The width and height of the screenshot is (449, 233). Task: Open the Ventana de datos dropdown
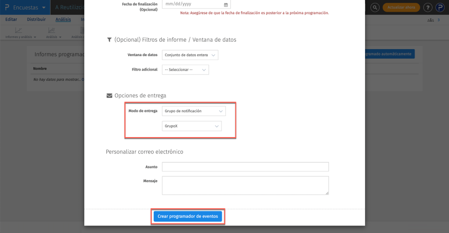point(189,55)
